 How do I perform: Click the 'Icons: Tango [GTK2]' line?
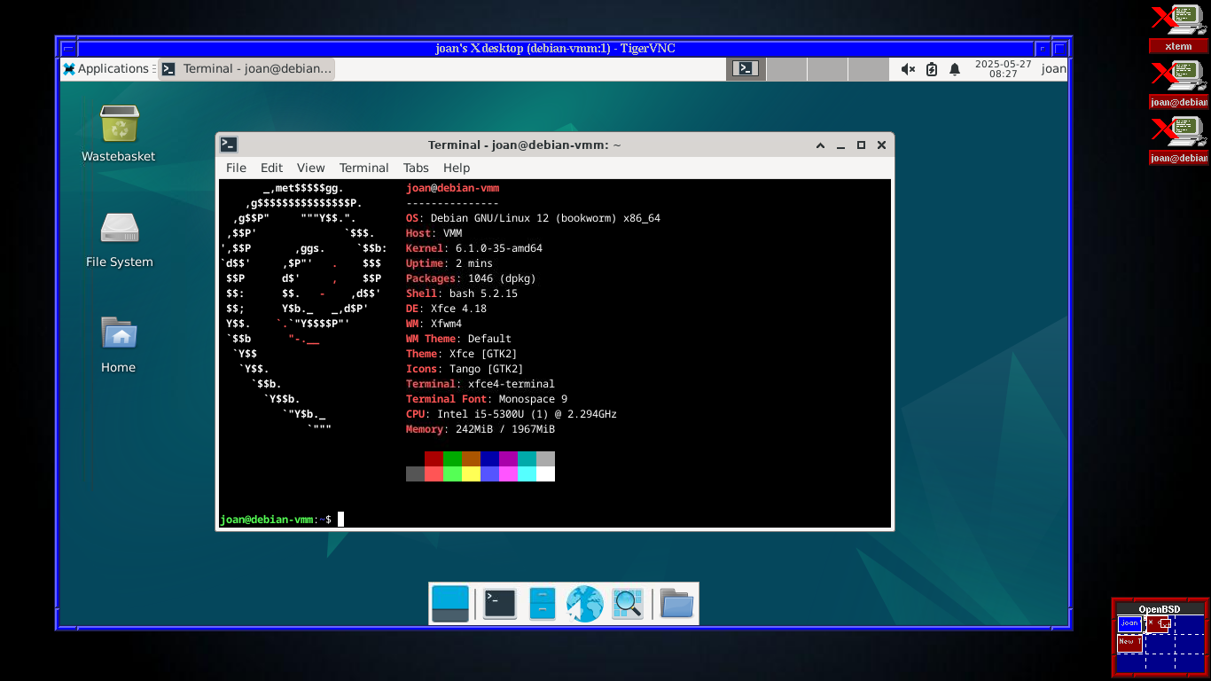465,369
